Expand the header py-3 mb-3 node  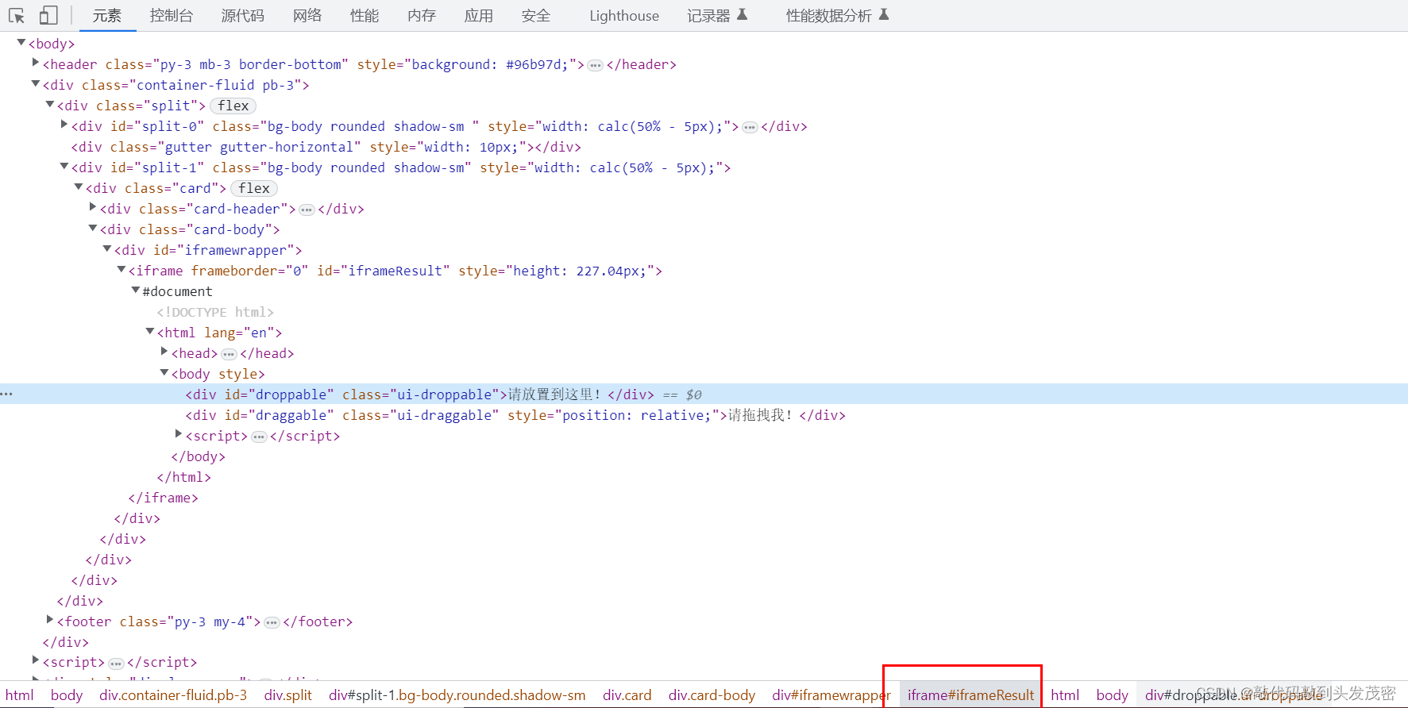[36, 63]
